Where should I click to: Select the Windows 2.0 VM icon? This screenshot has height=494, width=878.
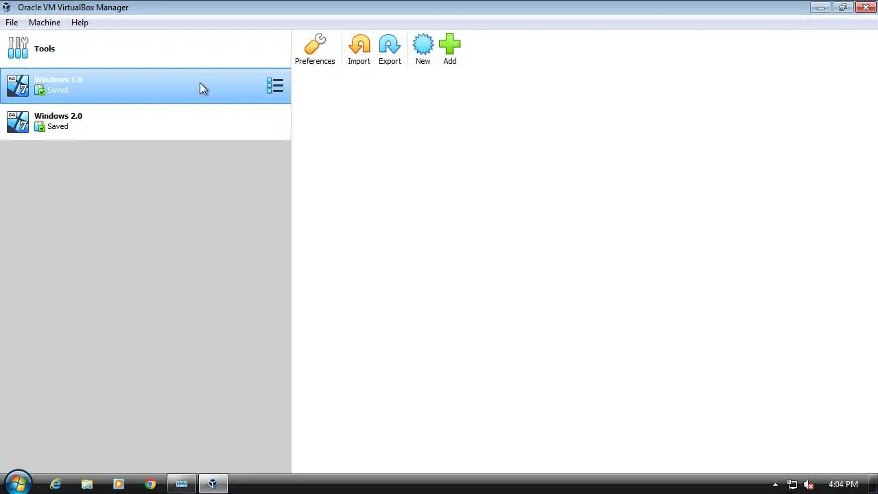(18, 122)
